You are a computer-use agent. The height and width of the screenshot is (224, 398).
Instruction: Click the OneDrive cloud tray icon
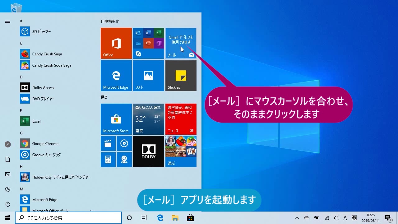[x=307, y=218]
